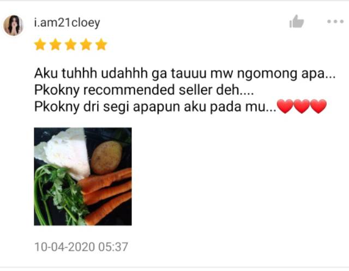Click the fifth rating star
The height and width of the screenshot is (271, 349).
101,44
